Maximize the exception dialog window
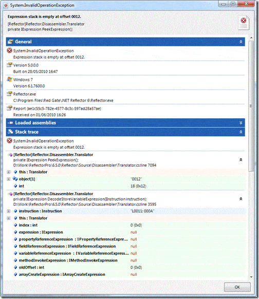The image size is (259, 299). click(x=233, y=4)
